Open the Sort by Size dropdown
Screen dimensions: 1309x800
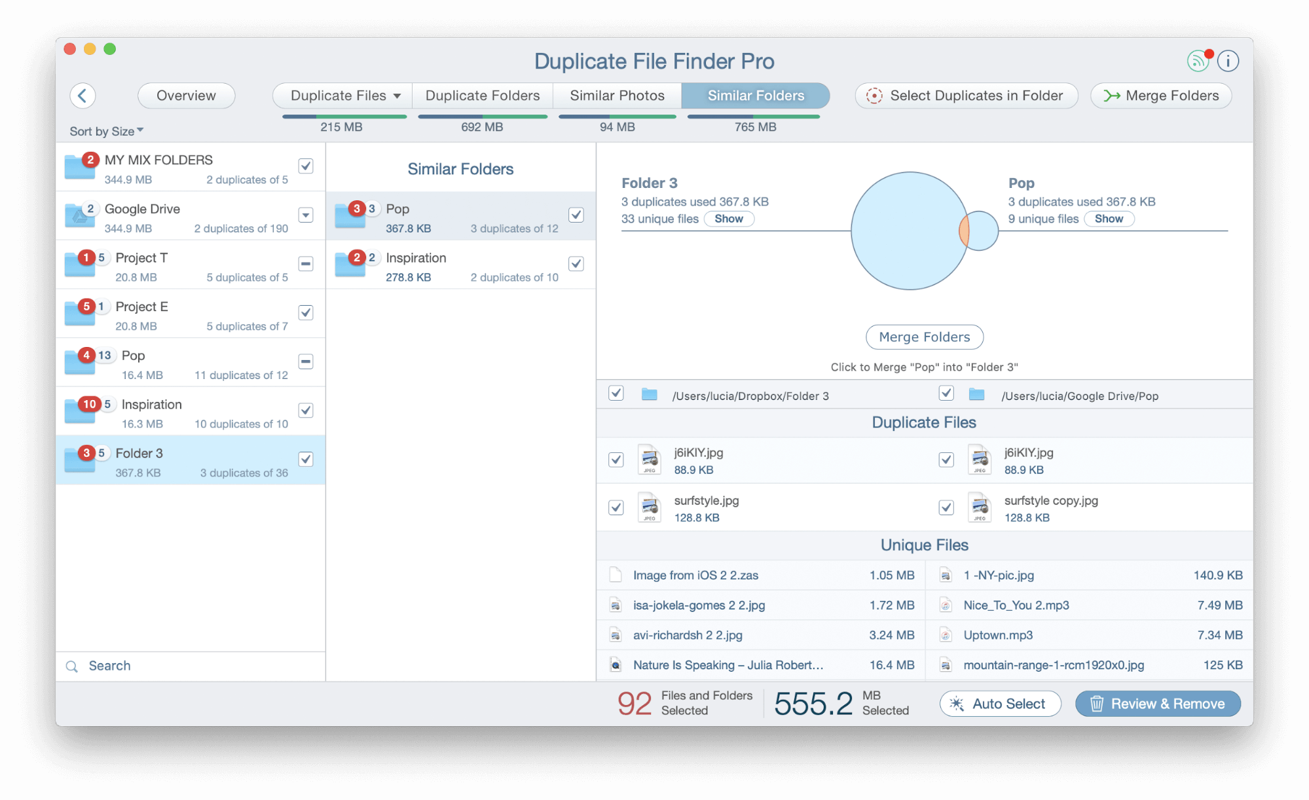pyautogui.click(x=107, y=132)
